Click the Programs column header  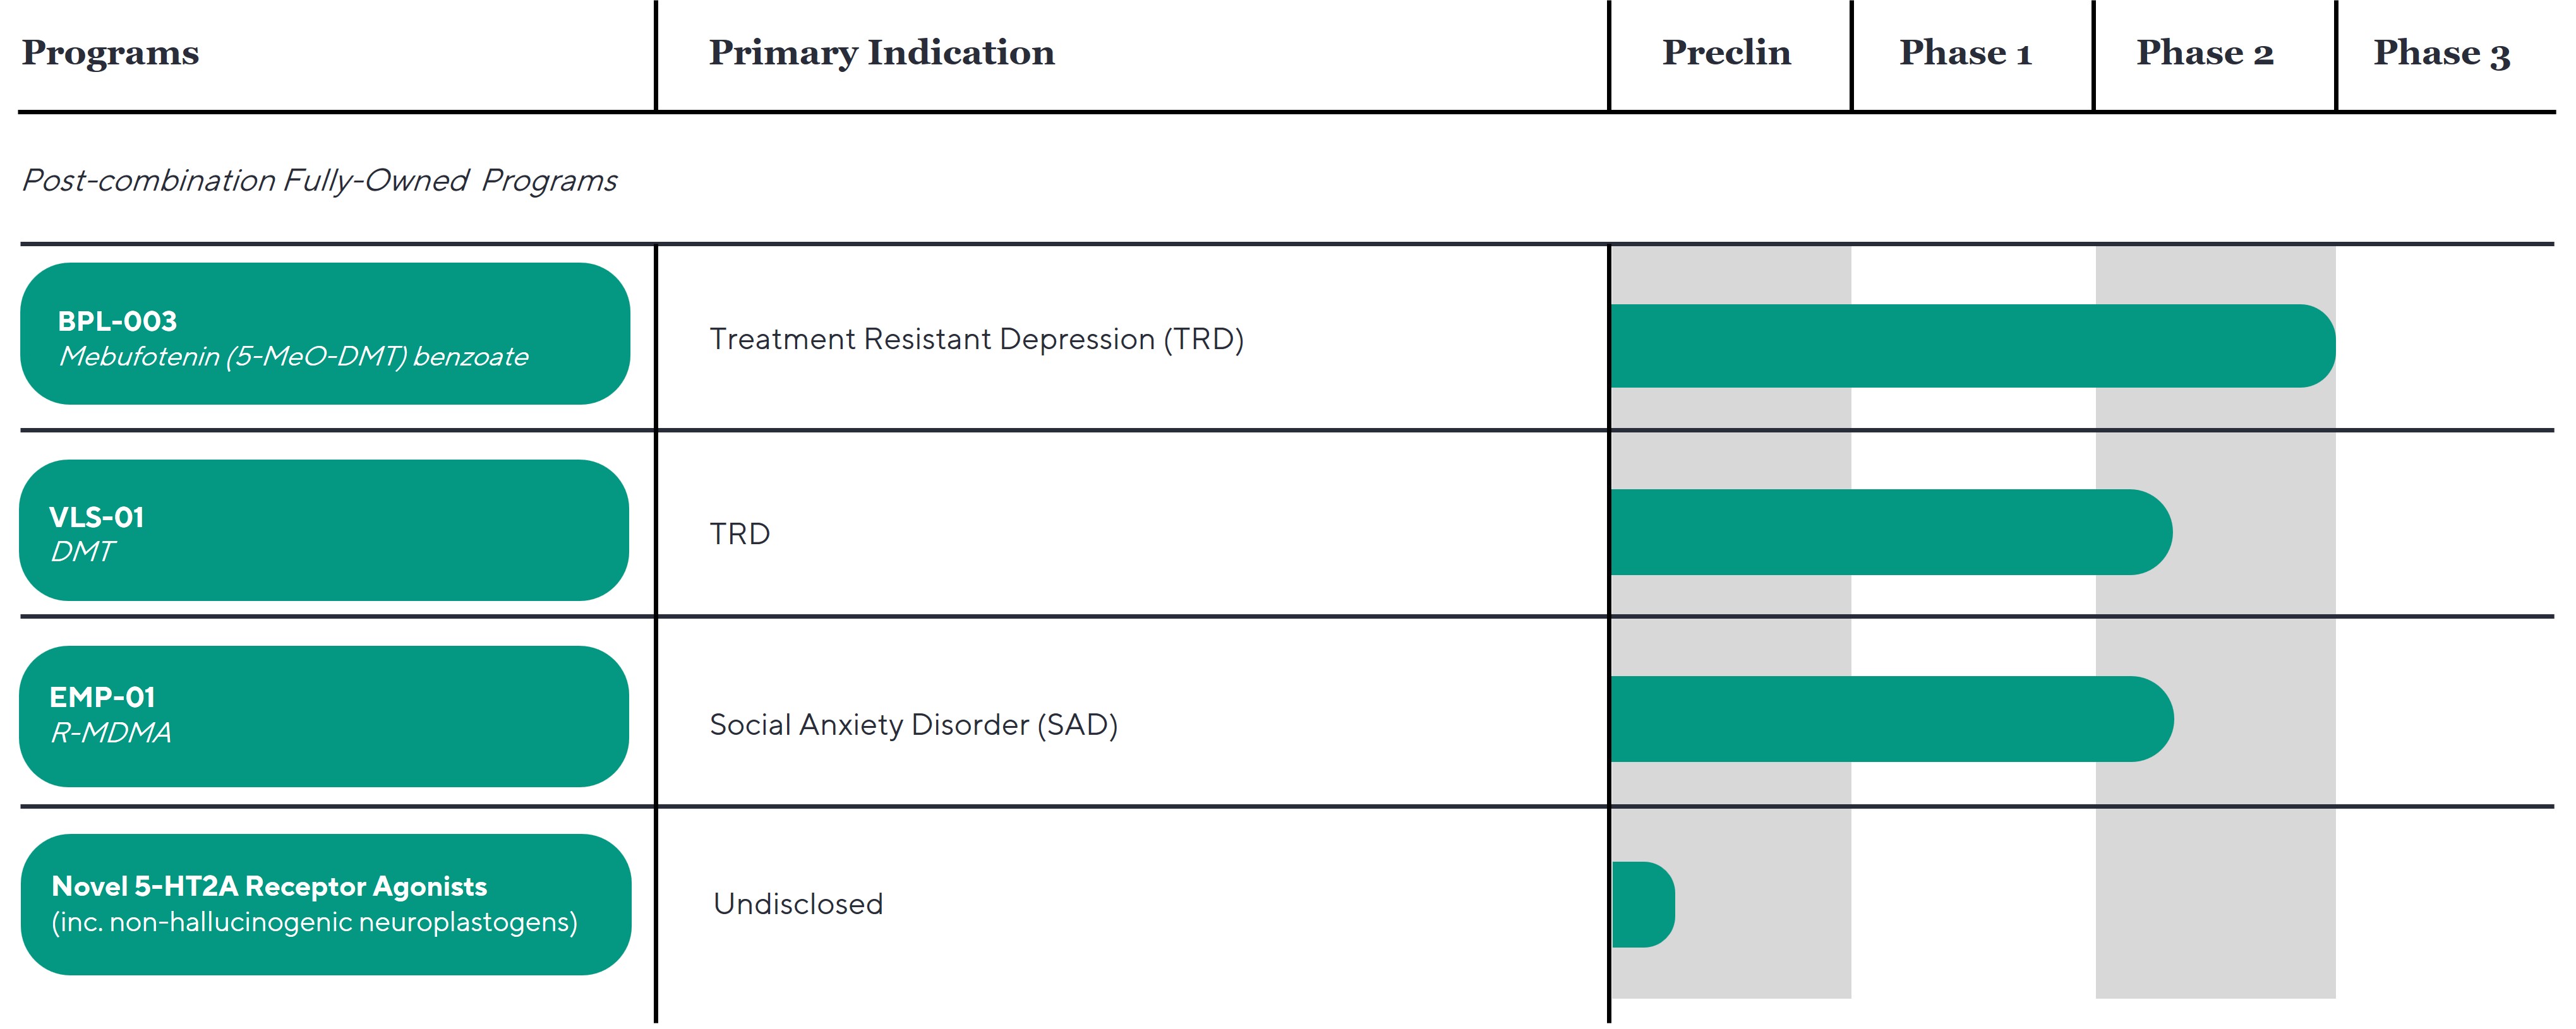point(110,52)
